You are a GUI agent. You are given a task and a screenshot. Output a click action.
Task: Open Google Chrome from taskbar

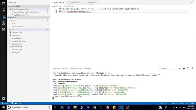click(x=95, y=107)
